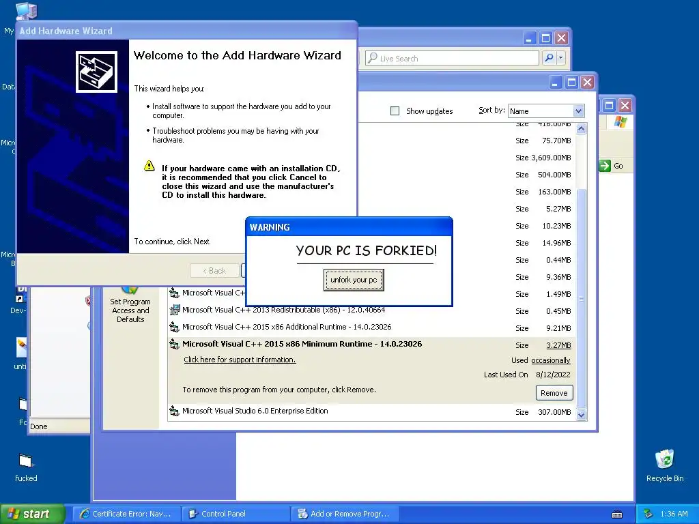Click the 'unfork your pc' button
The image size is (699, 524).
(354, 280)
